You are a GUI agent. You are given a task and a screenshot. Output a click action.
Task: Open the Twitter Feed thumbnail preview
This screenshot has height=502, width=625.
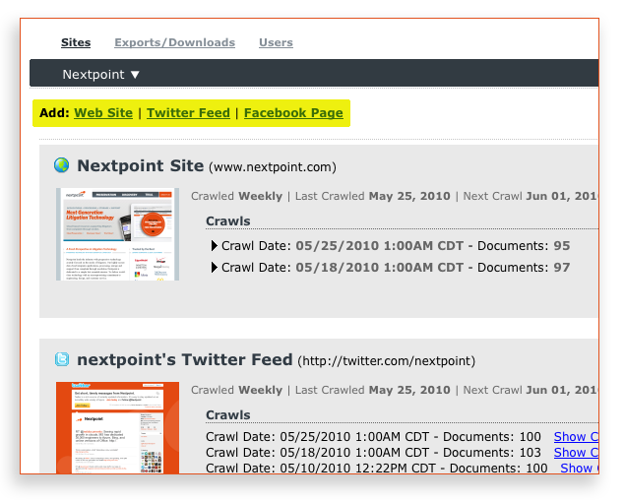click(x=117, y=428)
